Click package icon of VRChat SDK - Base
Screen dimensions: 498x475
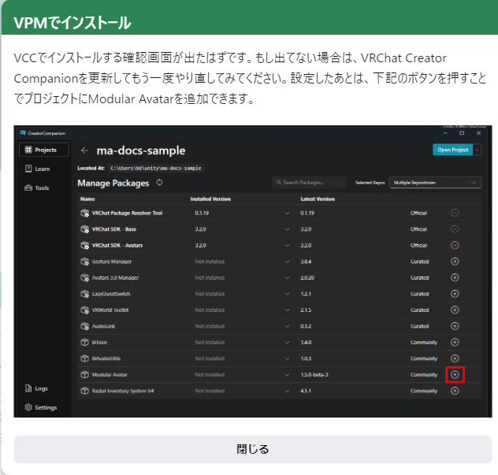coord(84,229)
